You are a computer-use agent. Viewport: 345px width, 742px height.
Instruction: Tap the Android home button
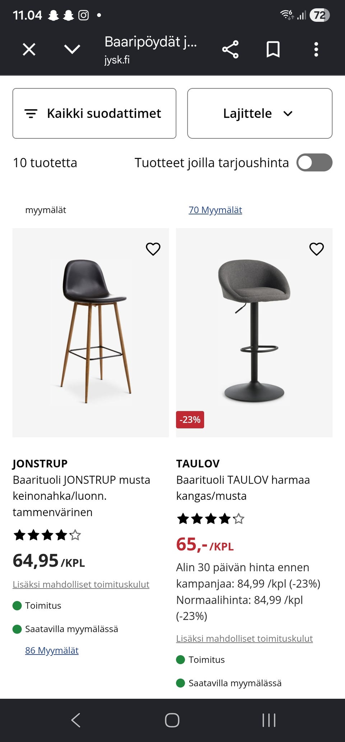[172, 720]
